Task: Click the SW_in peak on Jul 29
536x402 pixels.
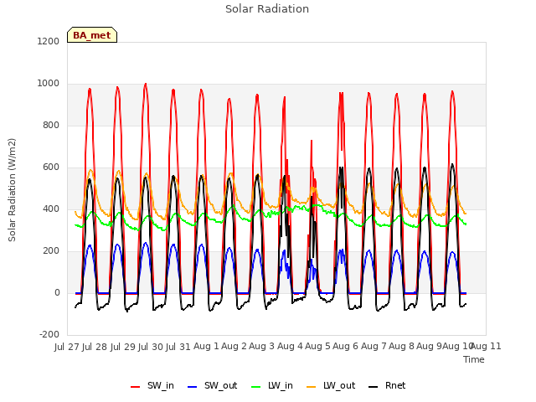Action: pyautogui.click(x=145, y=84)
